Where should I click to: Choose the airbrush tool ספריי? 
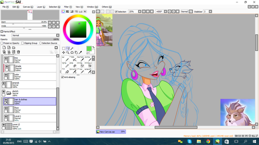pyautogui.click(x=73, y=59)
